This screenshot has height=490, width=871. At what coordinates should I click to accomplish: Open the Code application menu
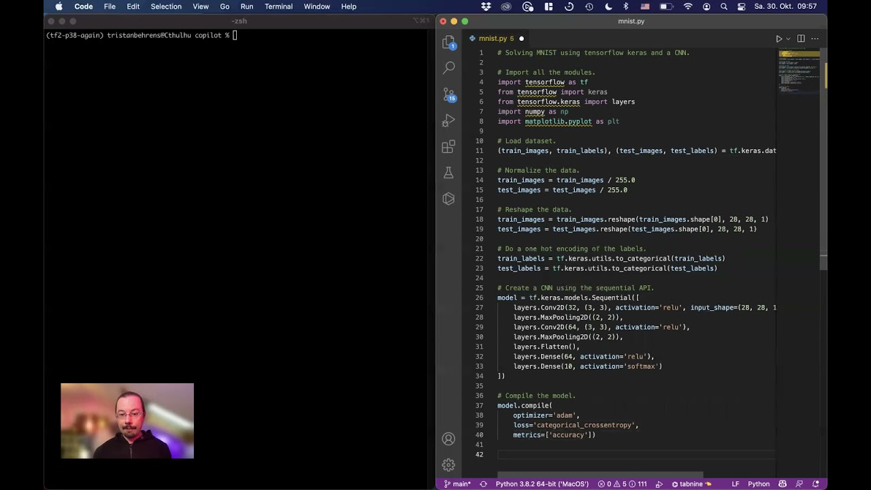coord(84,6)
